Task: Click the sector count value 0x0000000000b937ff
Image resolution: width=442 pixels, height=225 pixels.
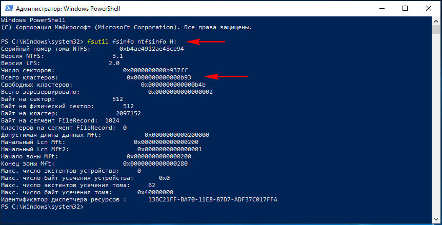Action: coord(155,70)
